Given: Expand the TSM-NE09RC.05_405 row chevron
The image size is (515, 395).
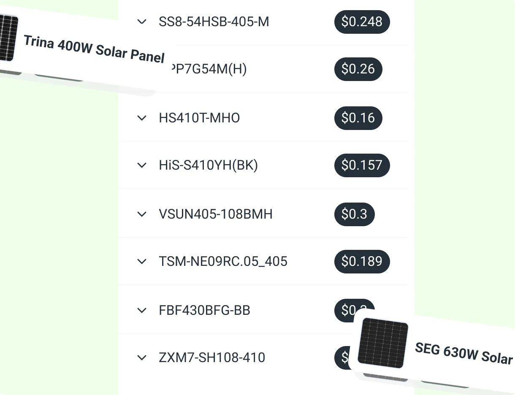Looking at the screenshot, I should (142, 261).
